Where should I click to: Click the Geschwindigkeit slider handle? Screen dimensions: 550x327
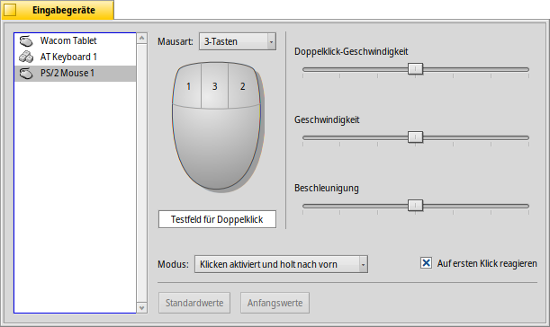coord(415,137)
